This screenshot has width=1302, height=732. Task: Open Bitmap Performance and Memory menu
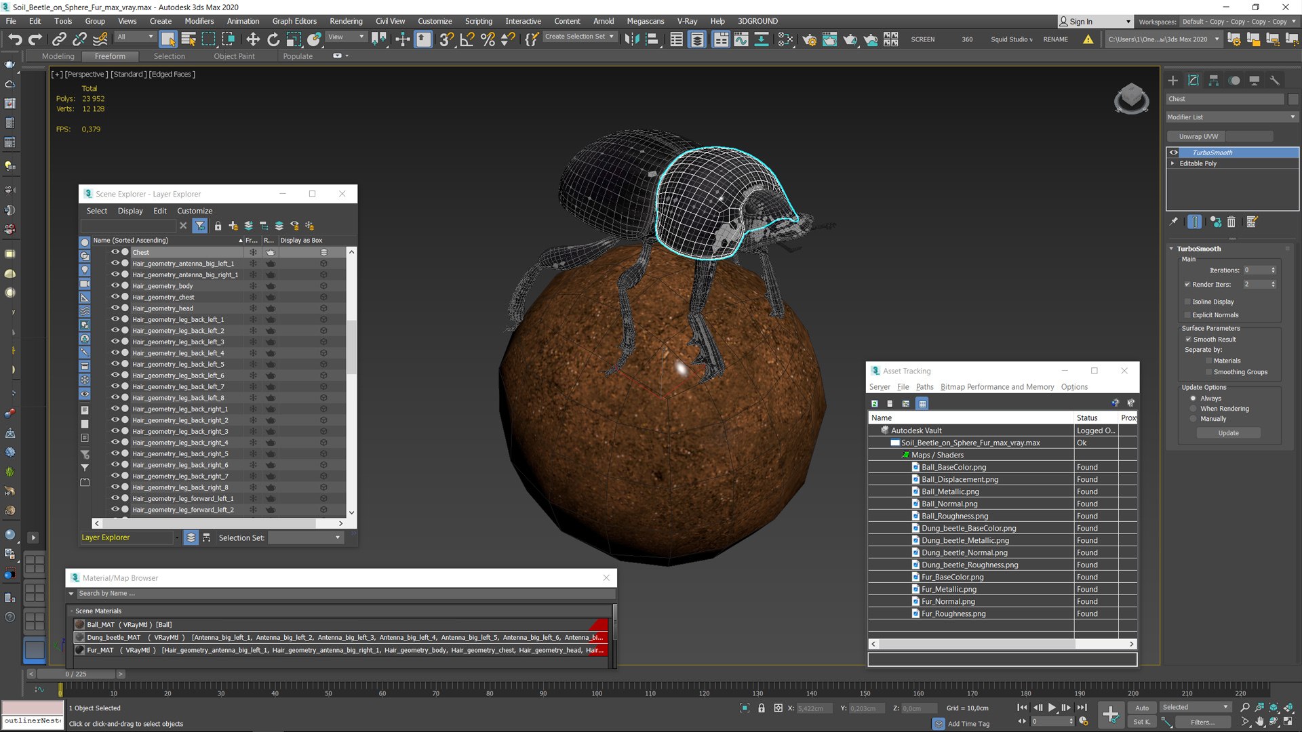click(997, 387)
